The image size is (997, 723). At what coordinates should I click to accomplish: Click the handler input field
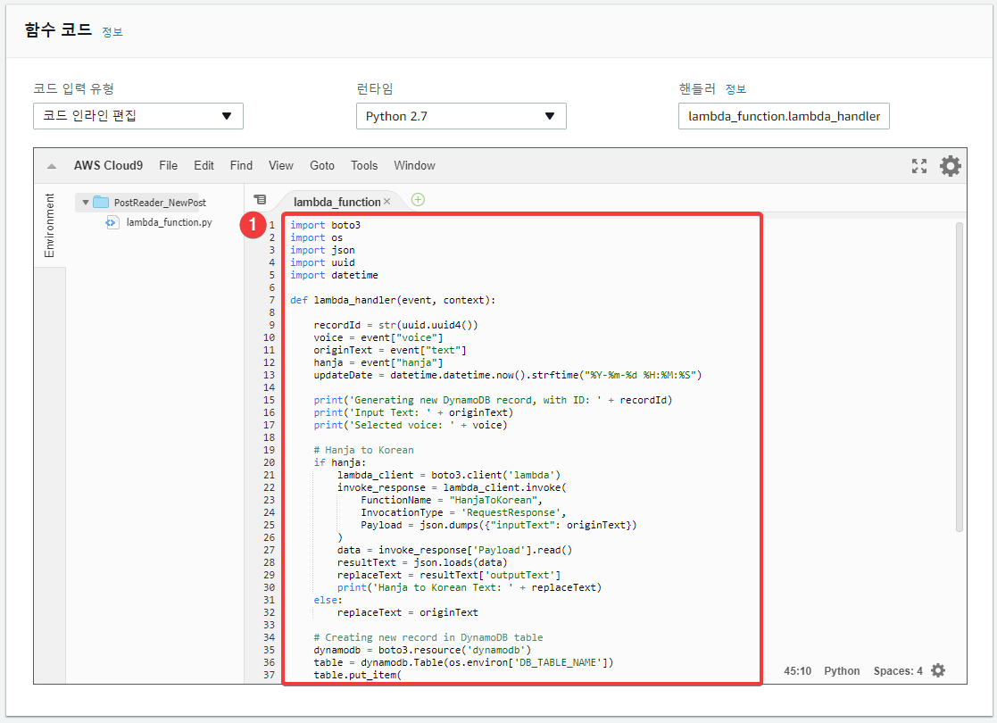[784, 116]
